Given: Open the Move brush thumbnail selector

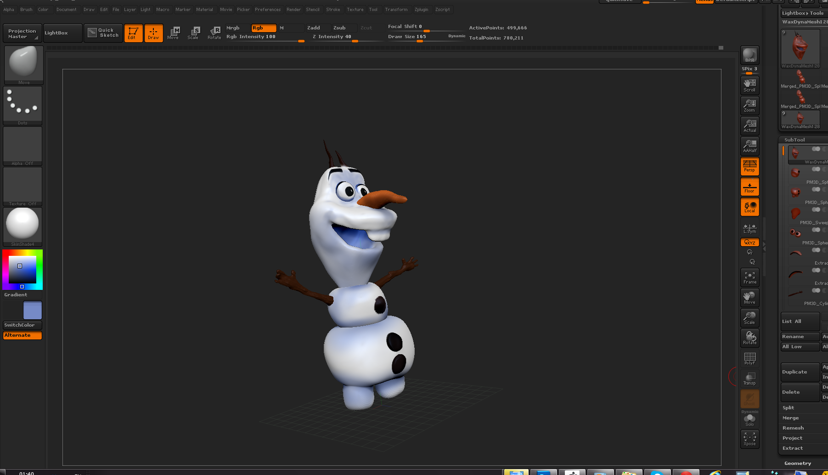Looking at the screenshot, I should coord(23,65).
